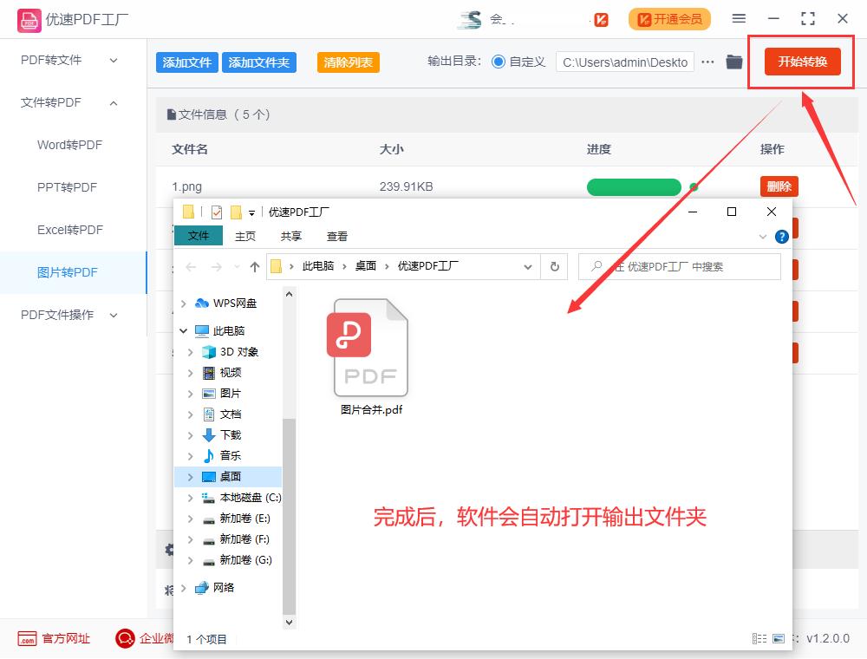
Task: Click the folder browse icon near output path
Action: tap(734, 62)
